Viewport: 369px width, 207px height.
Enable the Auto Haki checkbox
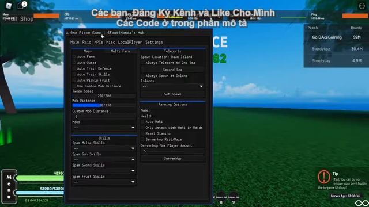coord(142,121)
